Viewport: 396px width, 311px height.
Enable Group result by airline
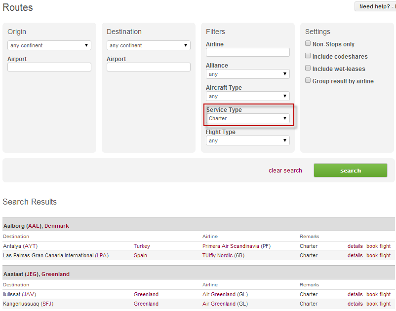[x=308, y=81]
